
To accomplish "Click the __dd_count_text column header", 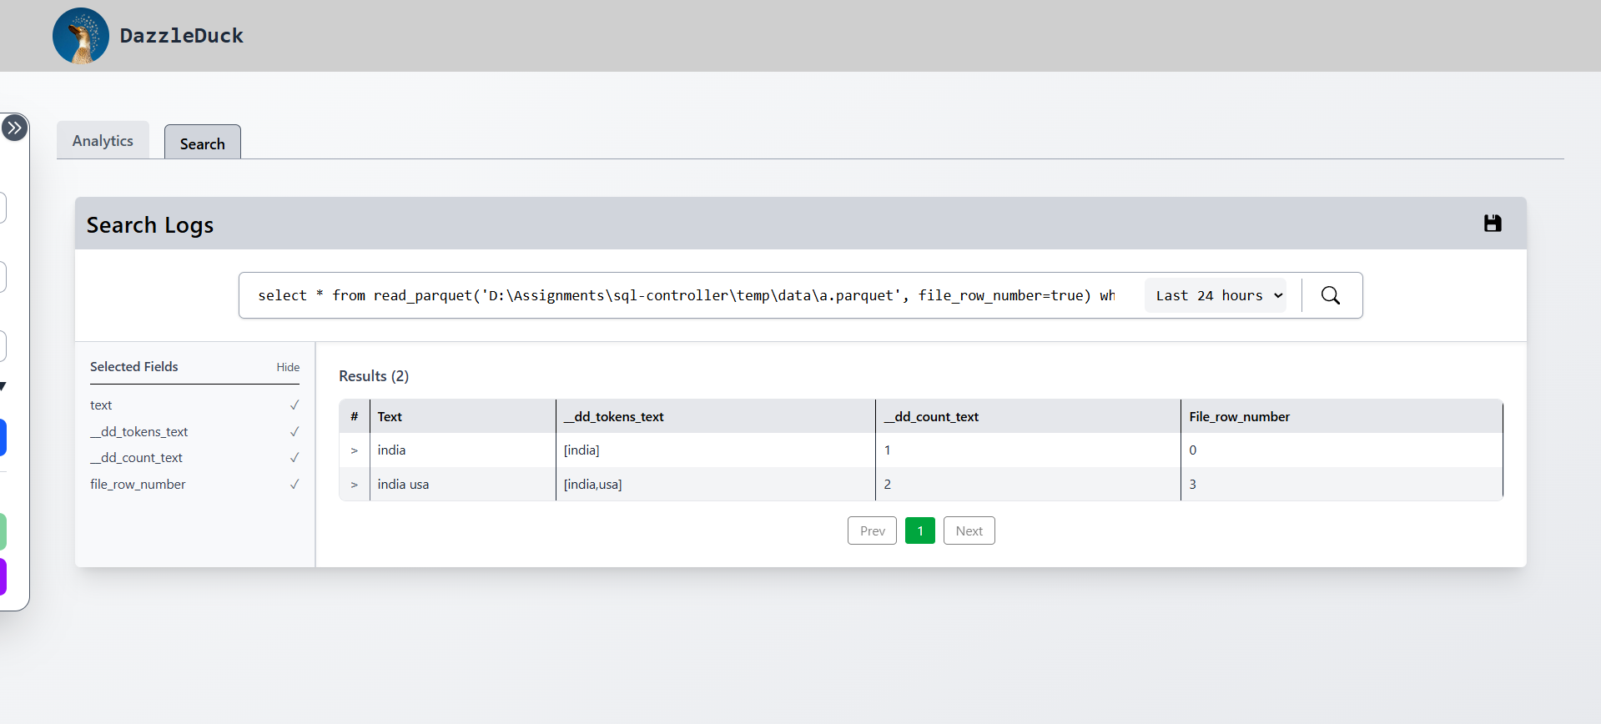I will pyautogui.click(x=1028, y=416).
